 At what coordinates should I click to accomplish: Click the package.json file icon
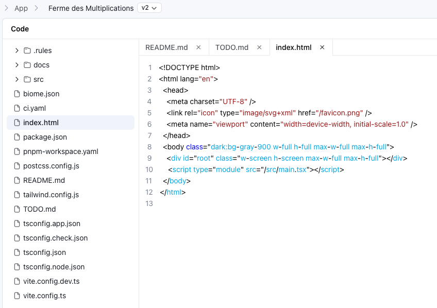point(16,137)
